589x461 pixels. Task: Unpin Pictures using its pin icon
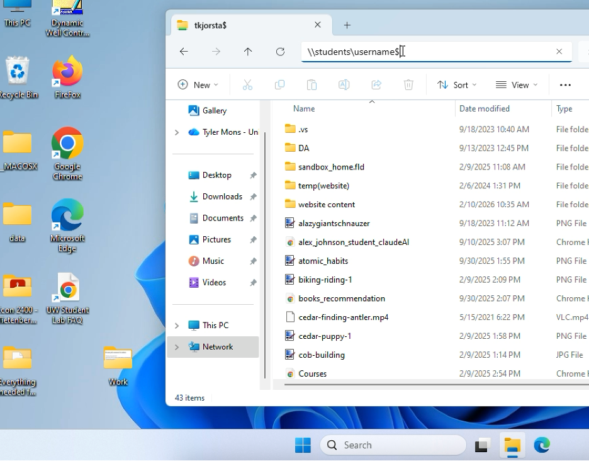coord(253,239)
